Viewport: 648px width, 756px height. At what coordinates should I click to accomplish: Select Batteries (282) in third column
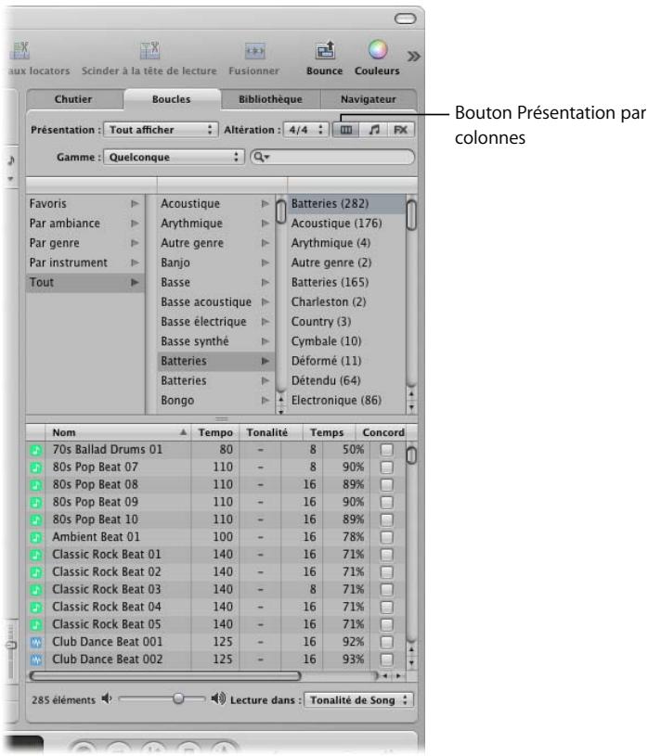[346, 203]
